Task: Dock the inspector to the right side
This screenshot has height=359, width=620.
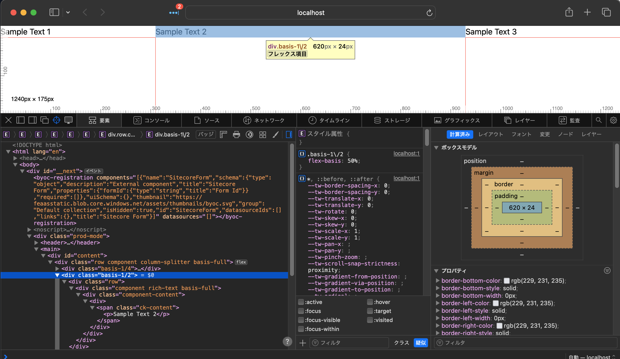Action: click(x=32, y=120)
